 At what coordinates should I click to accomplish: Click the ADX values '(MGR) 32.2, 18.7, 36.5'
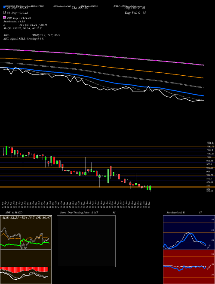[46, 35]
